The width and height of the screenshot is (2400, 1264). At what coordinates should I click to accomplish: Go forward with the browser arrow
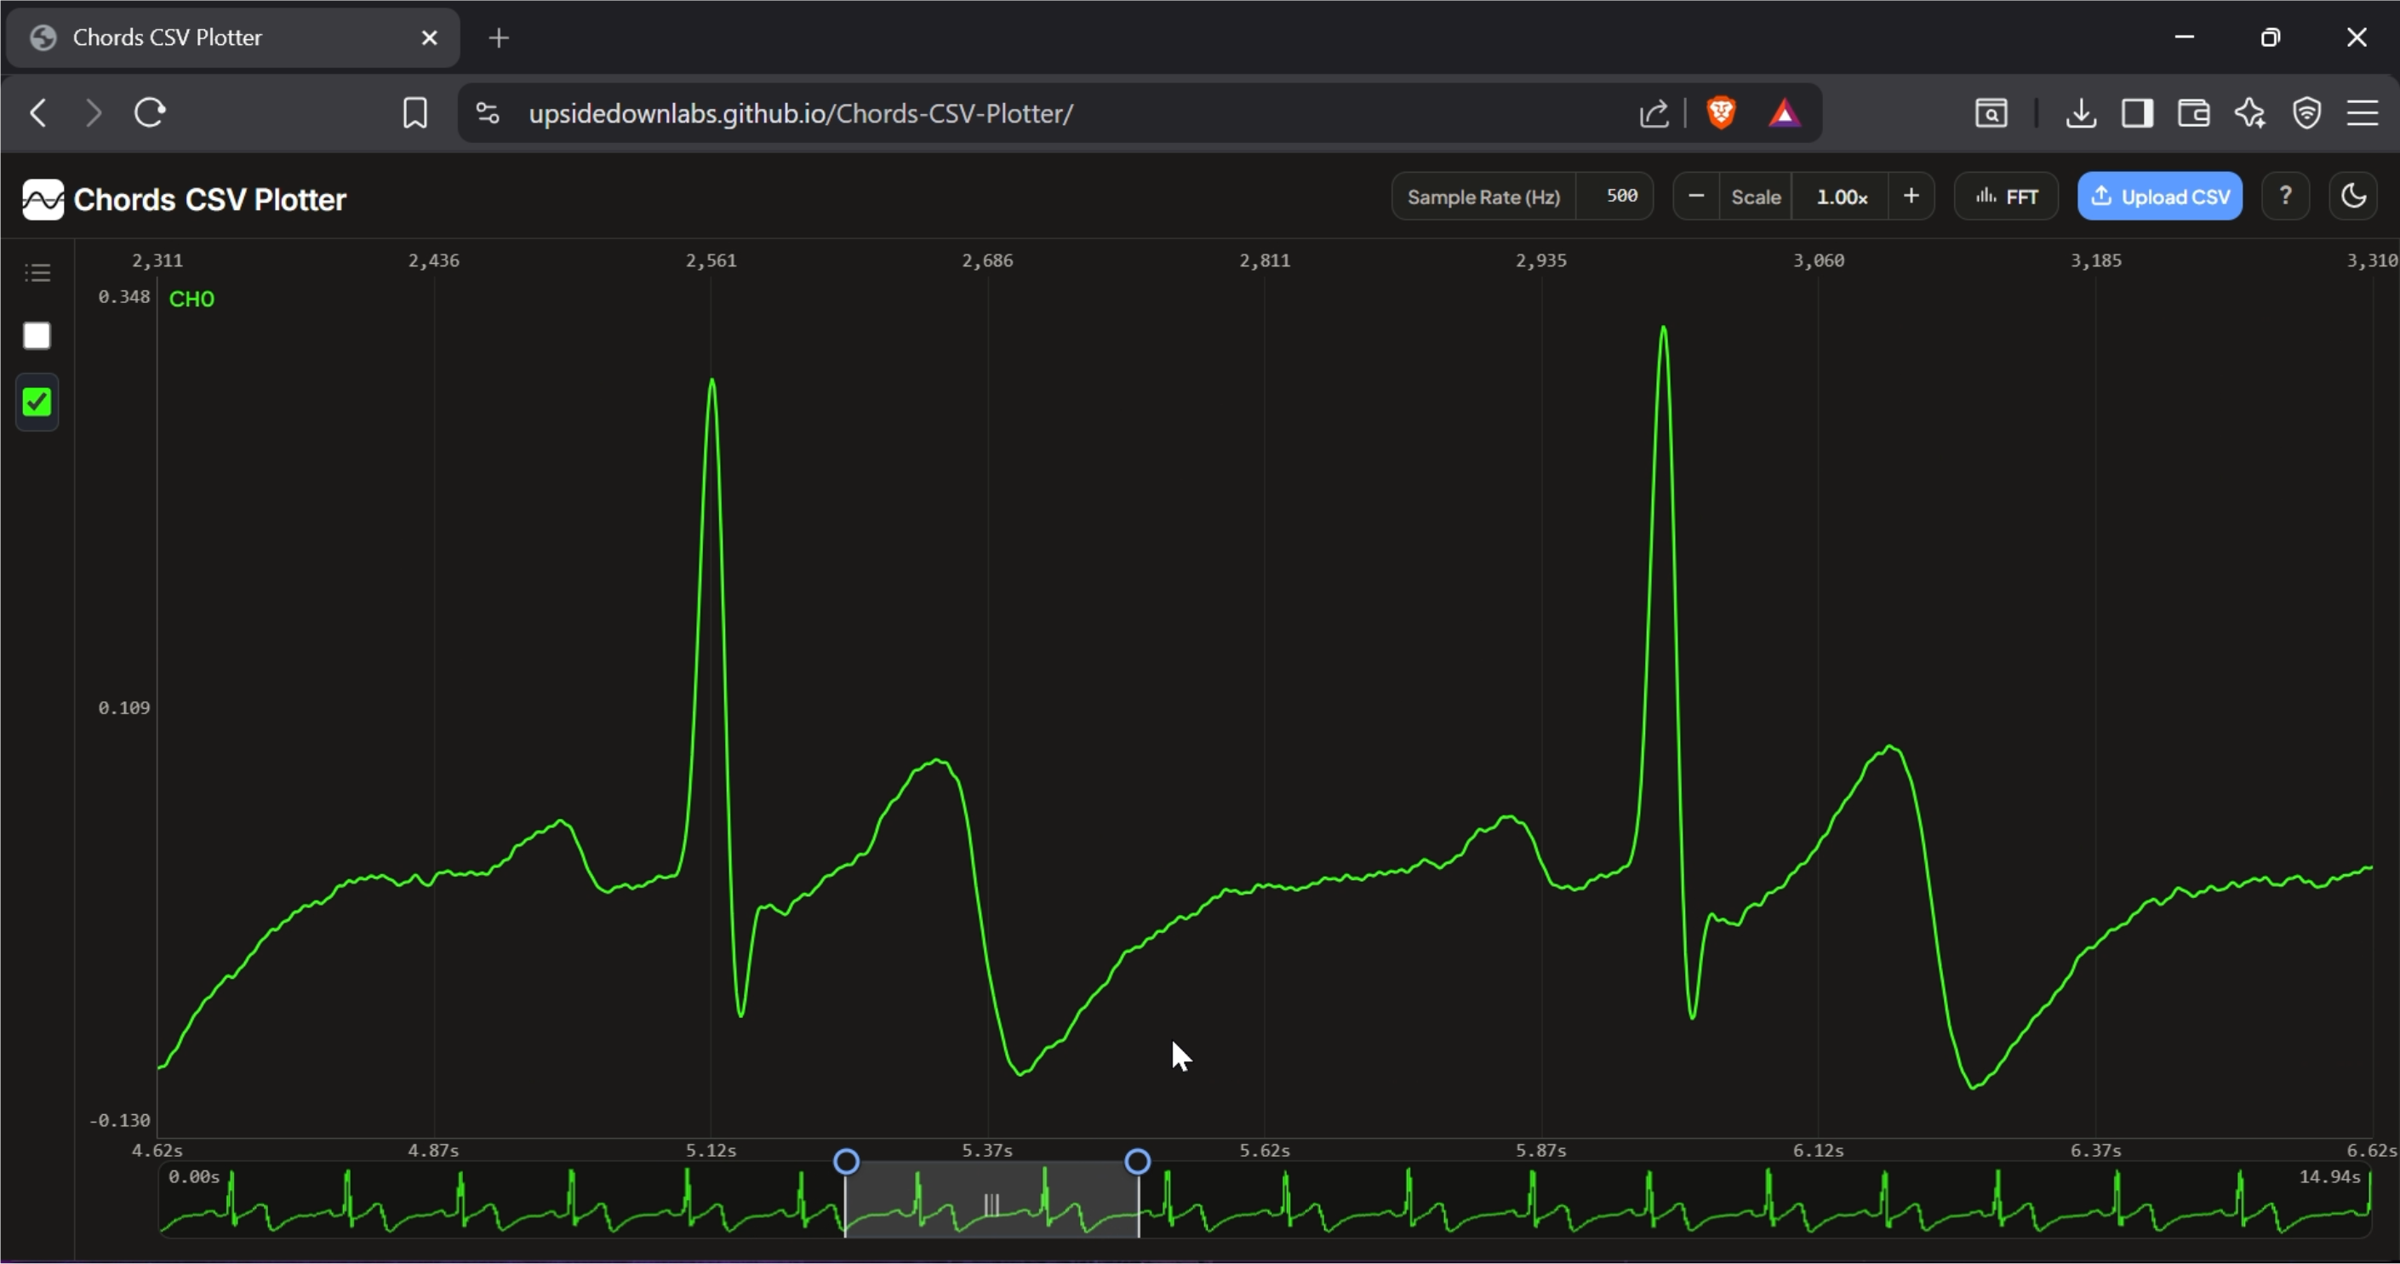coord(93,114)
